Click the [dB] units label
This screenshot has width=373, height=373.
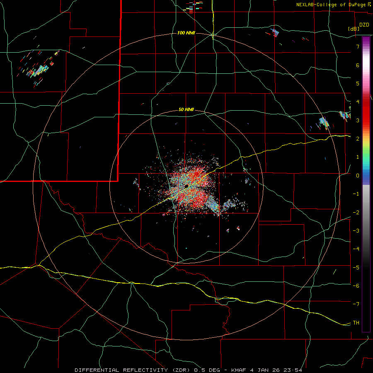[x=354, y=29]
